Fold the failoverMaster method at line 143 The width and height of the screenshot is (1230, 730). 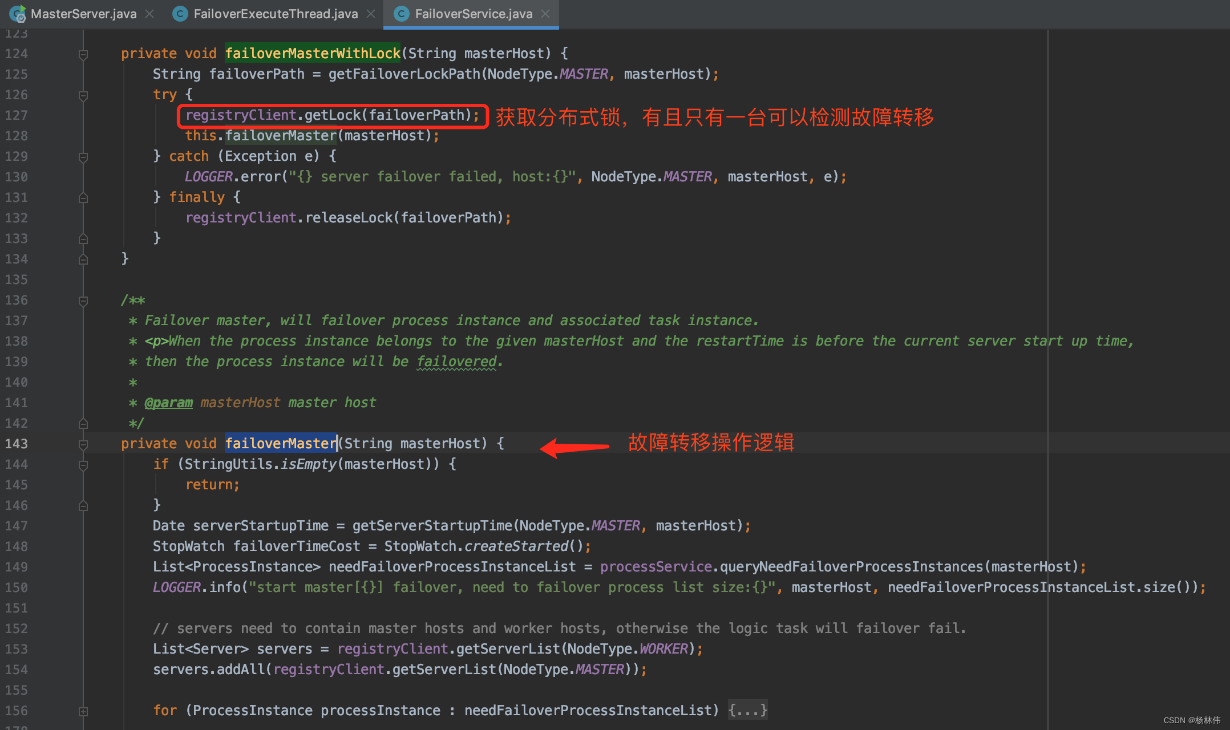[x=83, y=444]
